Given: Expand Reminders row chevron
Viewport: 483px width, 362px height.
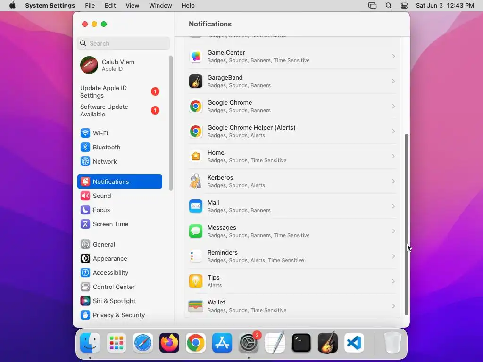Looking at the screenshot, I should point(394,256).
